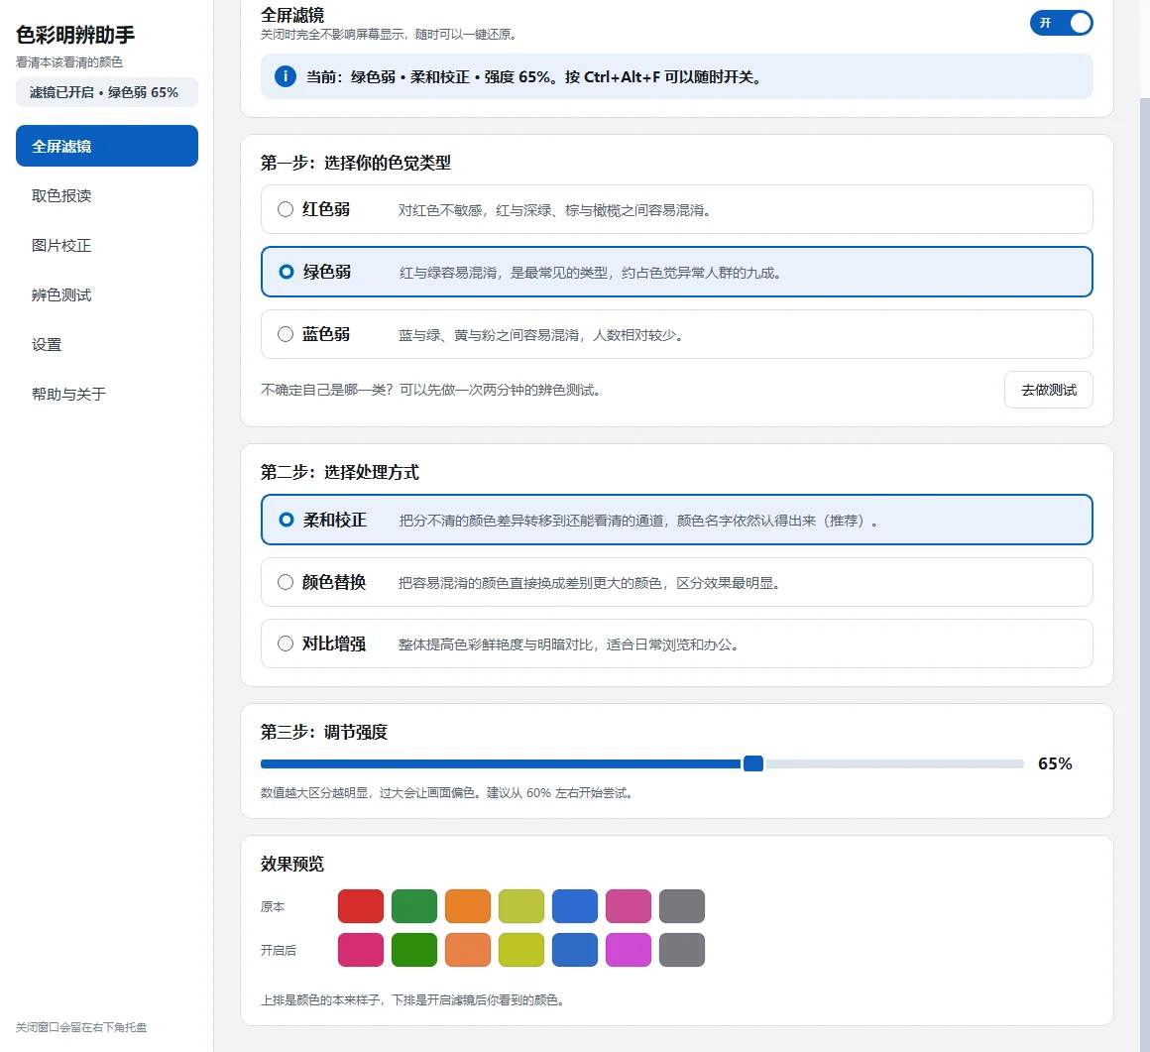Image resolution: width=1150 pixels, height=1052 pixels.
Task: Open 图片校正 from the sidebar
Action: [x=107, y=245]
